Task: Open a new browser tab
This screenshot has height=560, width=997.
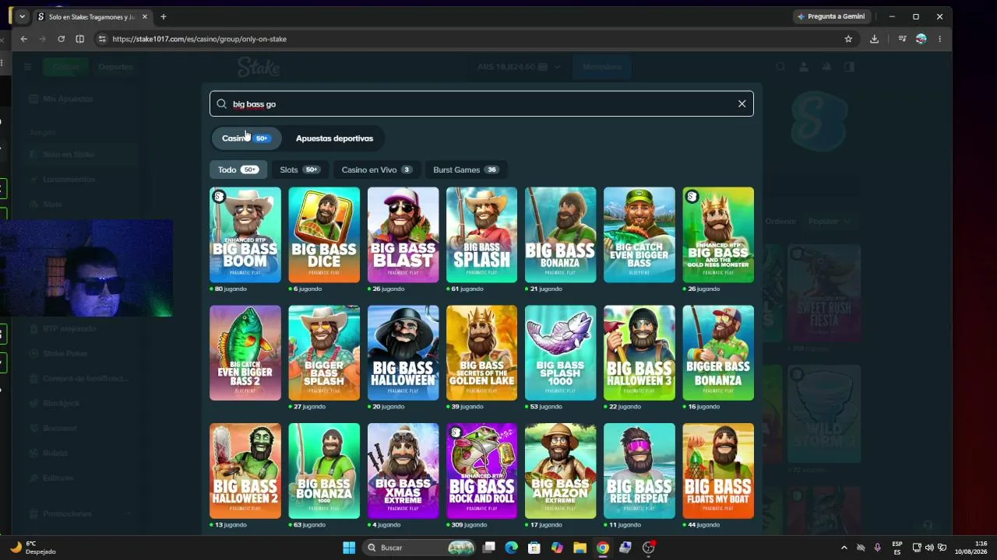Action: click(x=163, y=16)
